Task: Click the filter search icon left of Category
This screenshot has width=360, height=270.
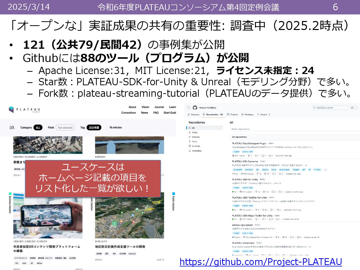Action: point(12,127)
